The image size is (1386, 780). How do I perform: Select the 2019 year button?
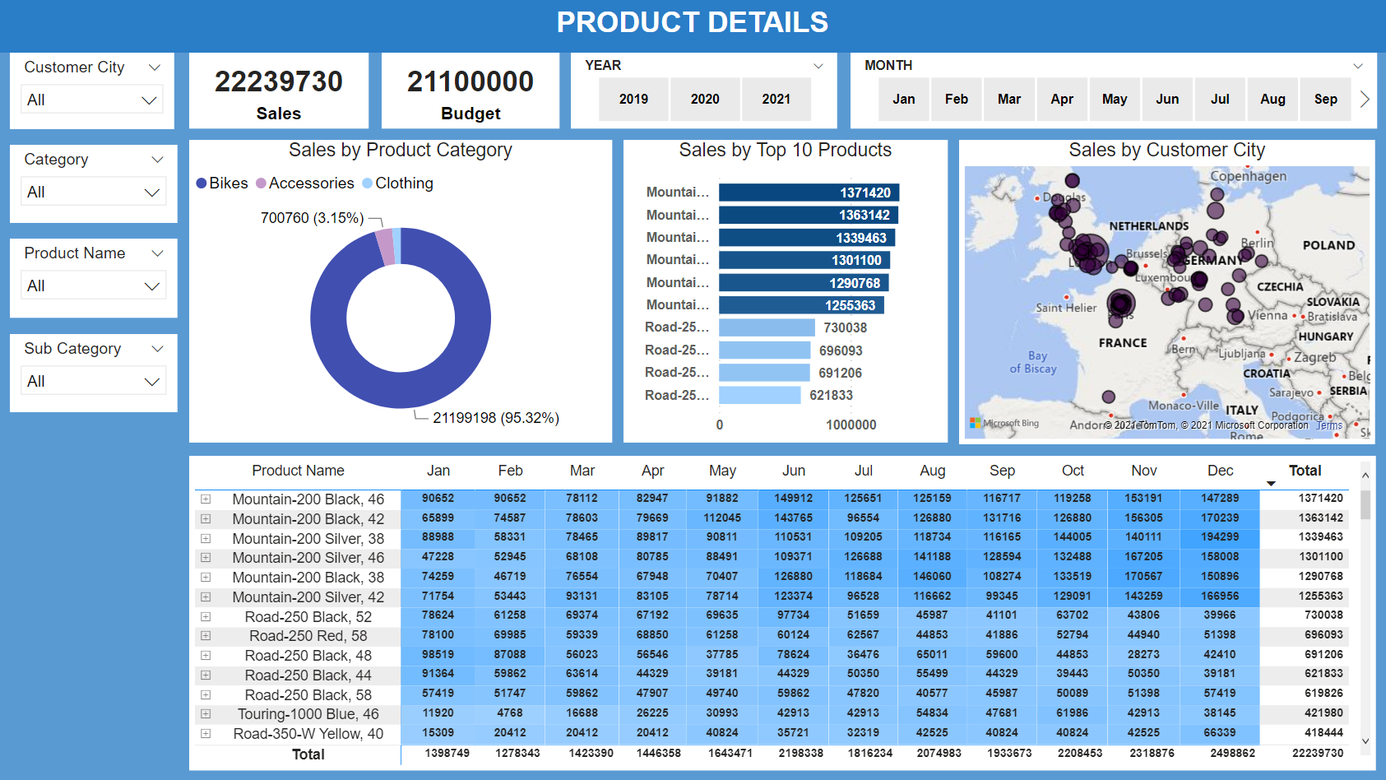tap(633, 99)
